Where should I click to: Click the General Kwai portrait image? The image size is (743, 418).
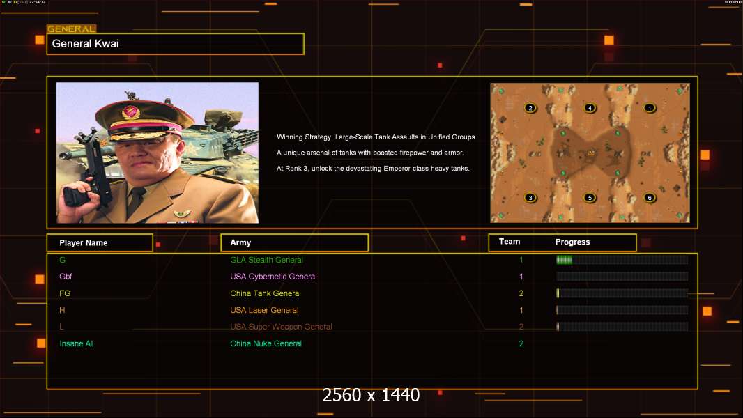(157, 153)
